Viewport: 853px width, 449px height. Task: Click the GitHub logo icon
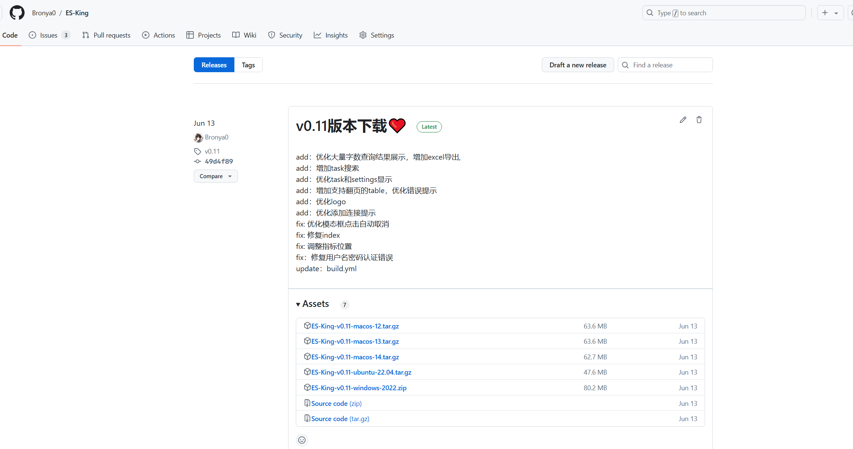point(17,13)
